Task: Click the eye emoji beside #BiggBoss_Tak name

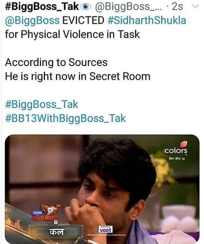Action: [86, 7]
